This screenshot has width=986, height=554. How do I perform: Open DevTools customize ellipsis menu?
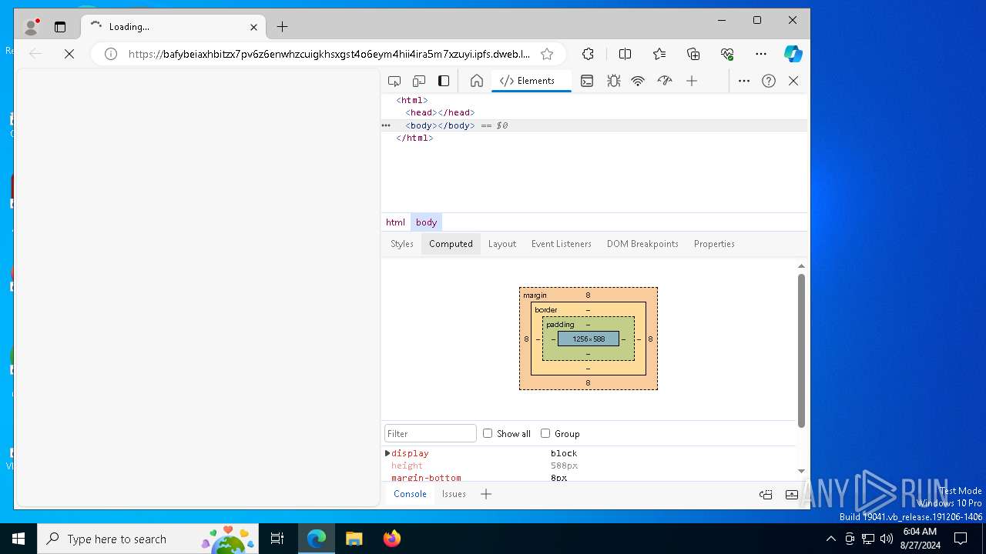[x=744, y=81]
